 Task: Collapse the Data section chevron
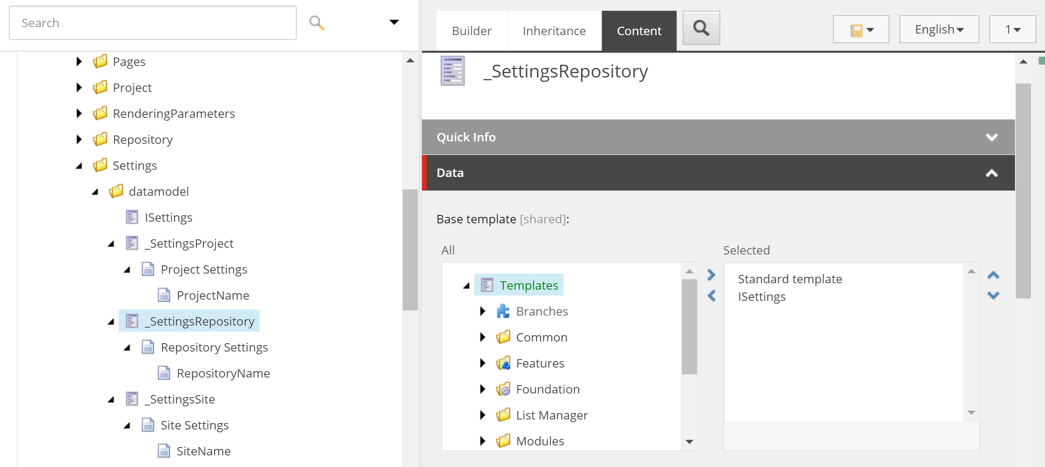pyautogui.click(x=991, y=173)
